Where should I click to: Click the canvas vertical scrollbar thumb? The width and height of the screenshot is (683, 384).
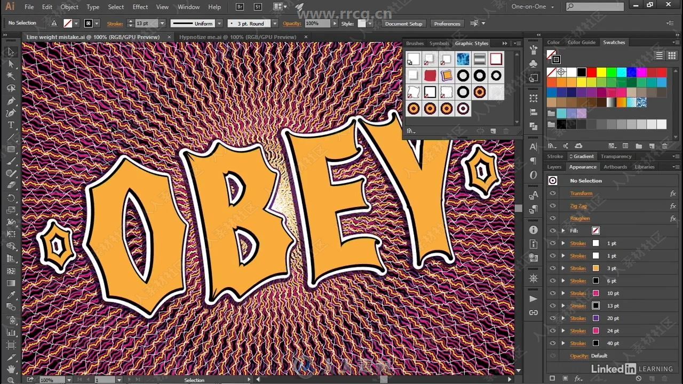518,208
